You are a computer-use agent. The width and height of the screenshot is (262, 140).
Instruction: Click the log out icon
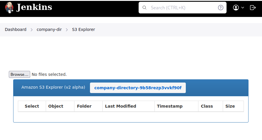click(x=253, y=8)
